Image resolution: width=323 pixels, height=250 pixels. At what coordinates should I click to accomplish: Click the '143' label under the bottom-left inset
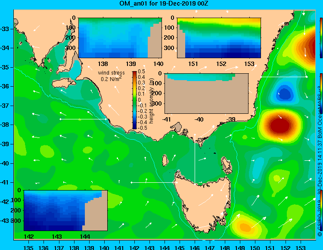tap(57, 236)
